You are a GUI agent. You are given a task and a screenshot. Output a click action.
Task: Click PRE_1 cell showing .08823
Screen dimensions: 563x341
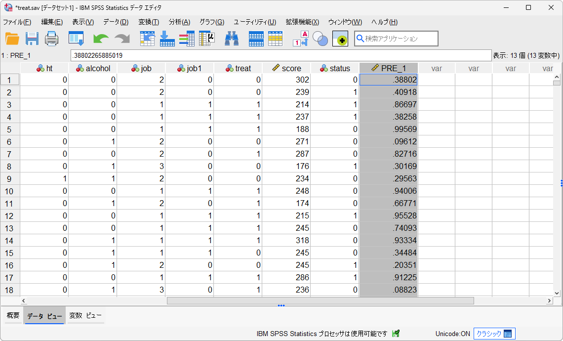[389, 290]
